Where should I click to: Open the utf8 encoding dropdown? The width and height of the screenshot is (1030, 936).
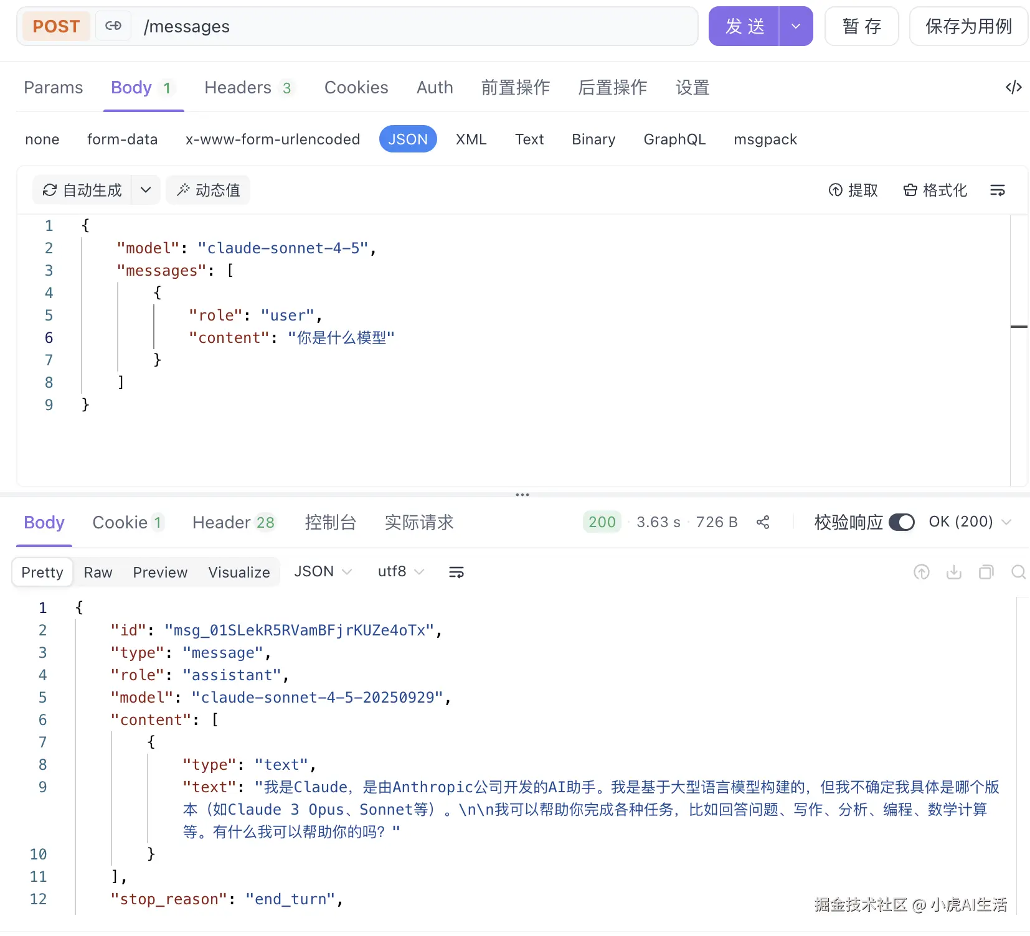(400, 571)
